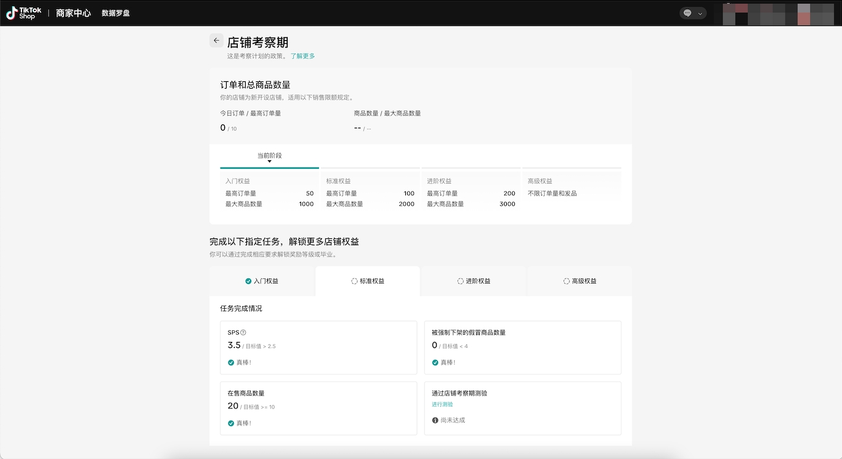Image resolution: width=842 pixels, height=459 pixels.
Task: Open the blurred account menu in the header
Action: click(x=776, y=14)
